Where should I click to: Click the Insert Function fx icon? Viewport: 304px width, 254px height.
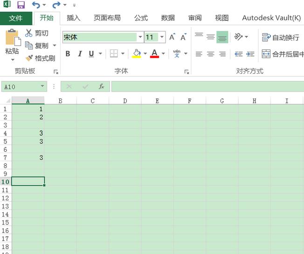(x=101, y=86)
